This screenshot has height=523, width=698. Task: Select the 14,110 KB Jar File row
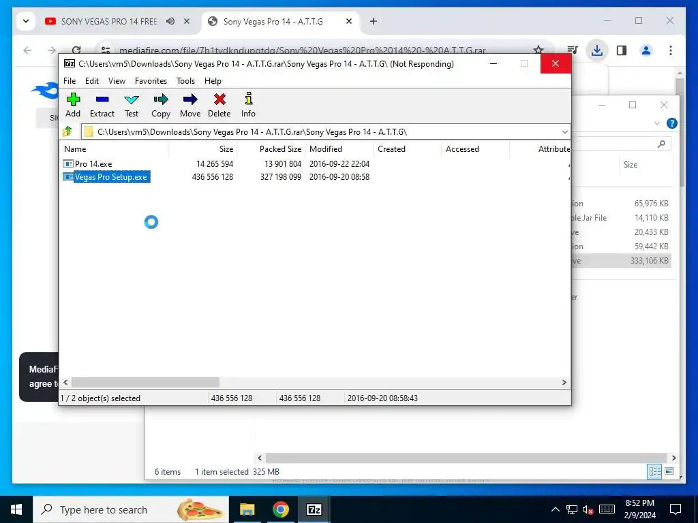click(622, 218)
